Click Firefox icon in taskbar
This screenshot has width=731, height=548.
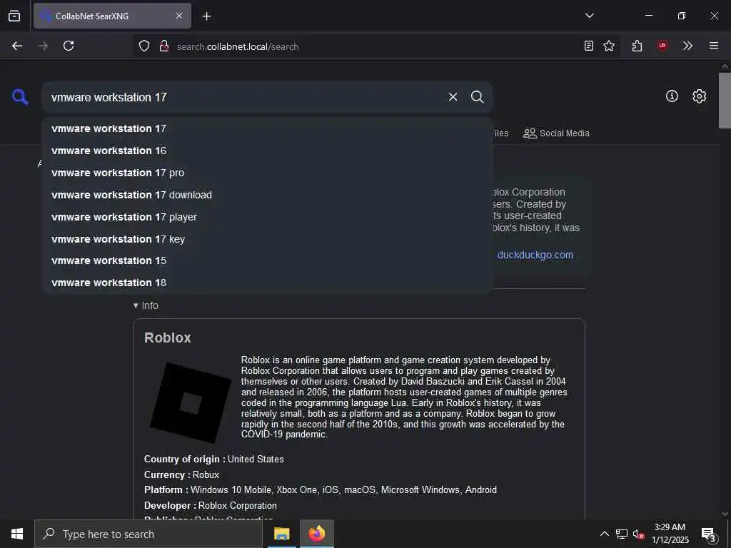pyautogui.click(x=316, y=534)
